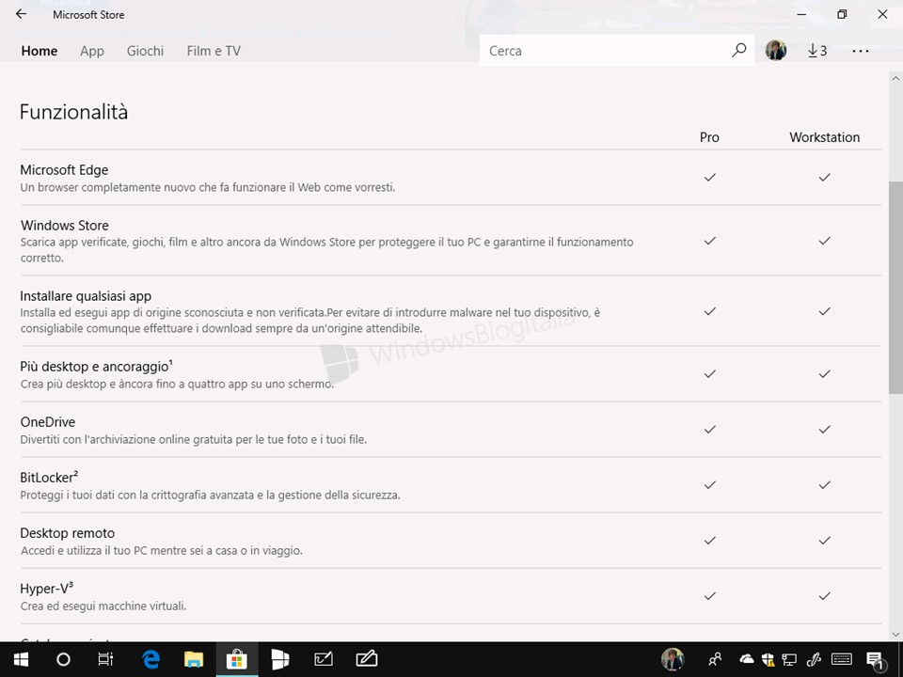903x677 pixels.
Task: Click the Installare qualsiasi app title
Action: pos(86,296)
